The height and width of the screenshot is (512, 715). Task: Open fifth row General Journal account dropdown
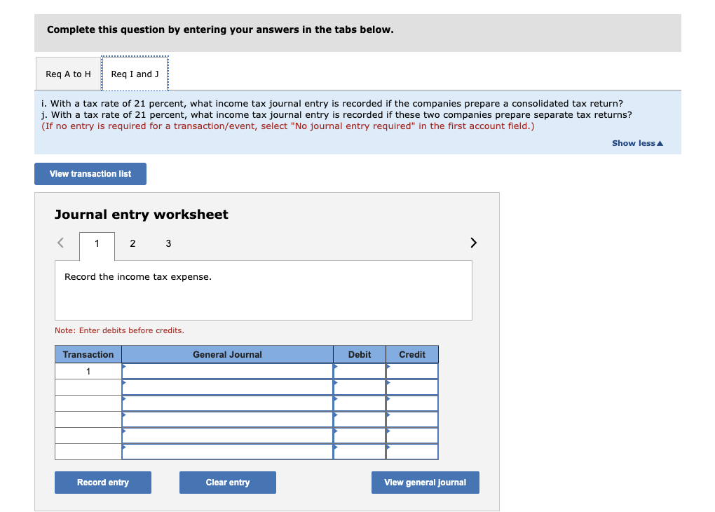pyautogui.click(x=227, y=436)
